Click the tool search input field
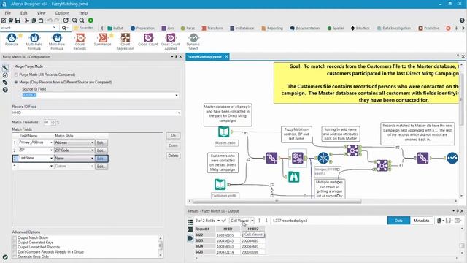Screen dimensions: 467x263 pyautogui.click(x=26, y=28)
